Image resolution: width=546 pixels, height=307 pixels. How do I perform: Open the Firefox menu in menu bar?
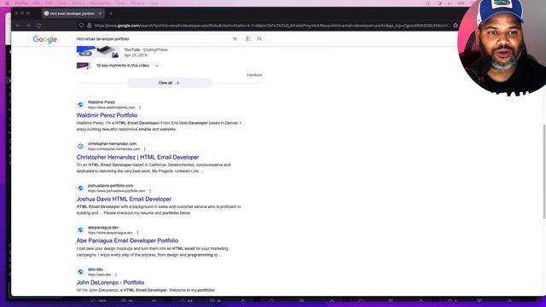[21, 3]
